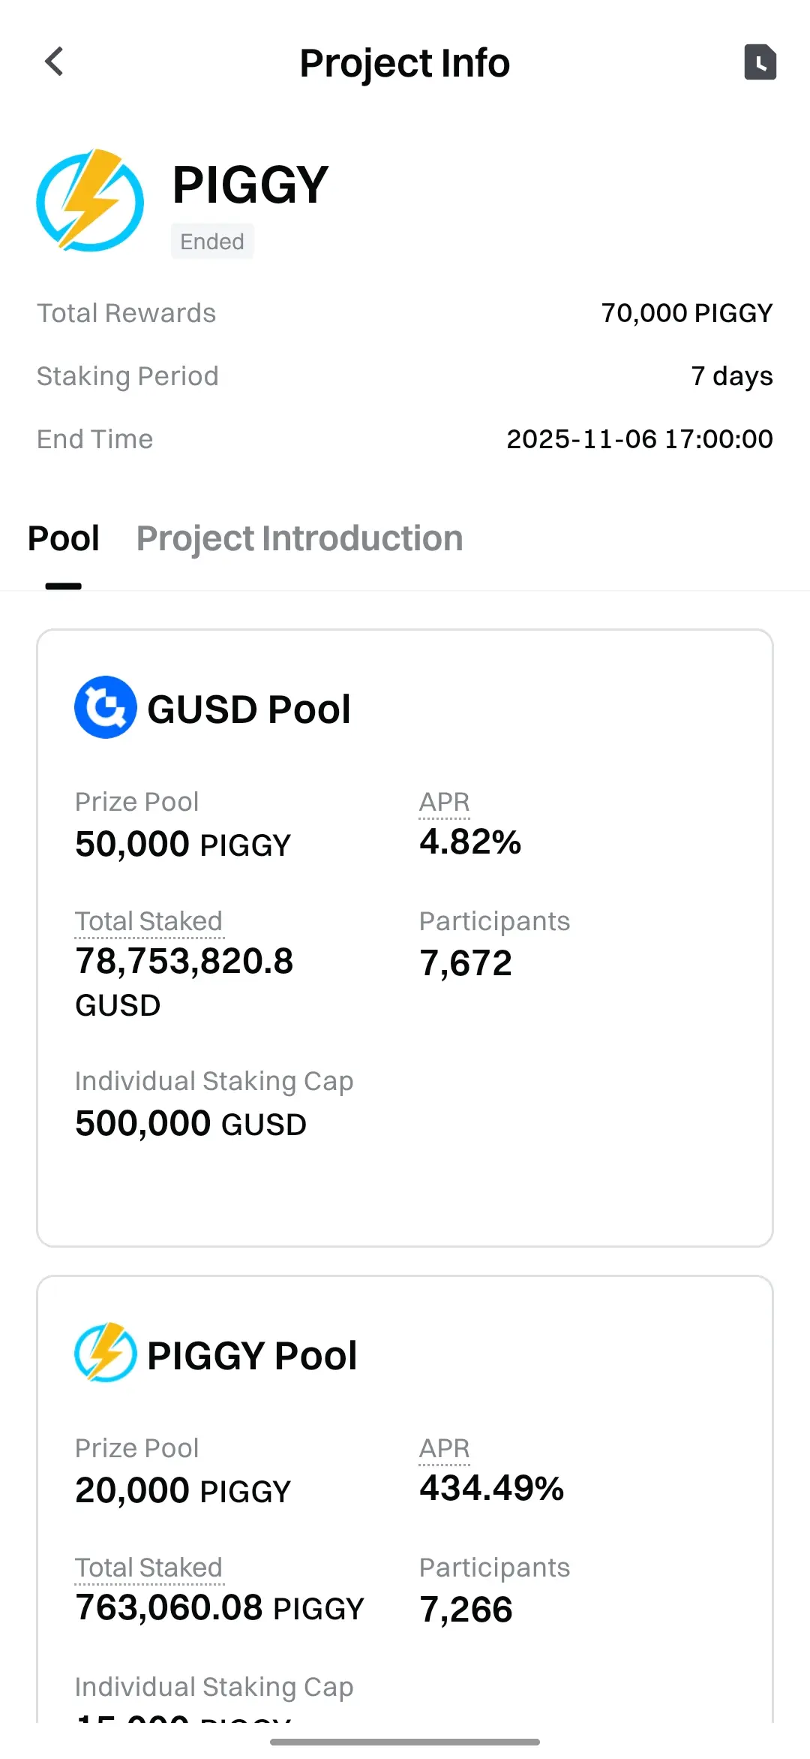
Task: Tap the APR label in PIGGY Pool
Action: (444, 1448)
